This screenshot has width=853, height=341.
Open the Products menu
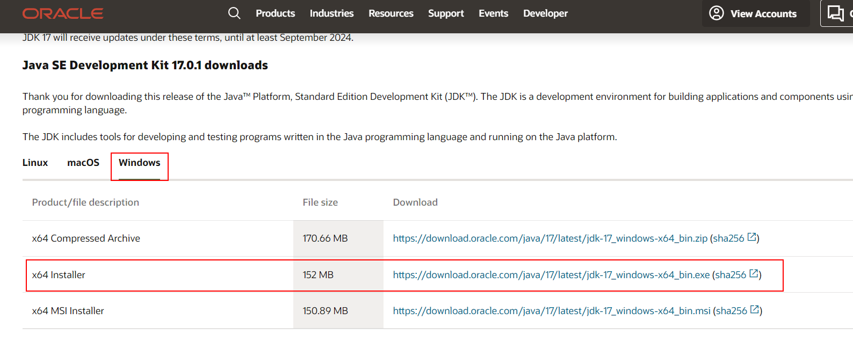tap(275, 13)
